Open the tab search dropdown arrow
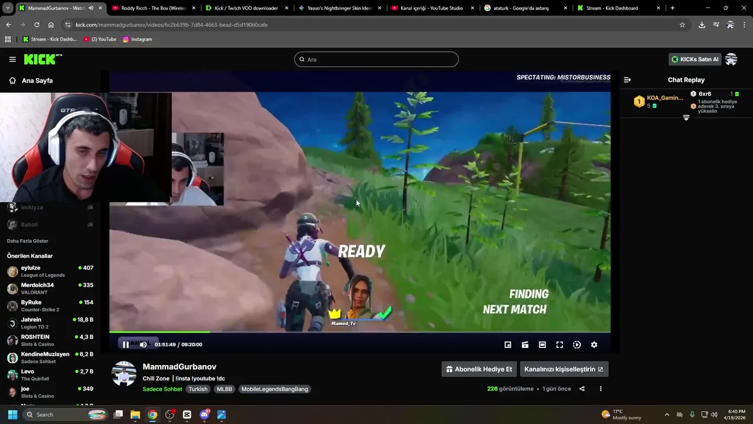The image size is (753, 424). [x=7, y=8]
